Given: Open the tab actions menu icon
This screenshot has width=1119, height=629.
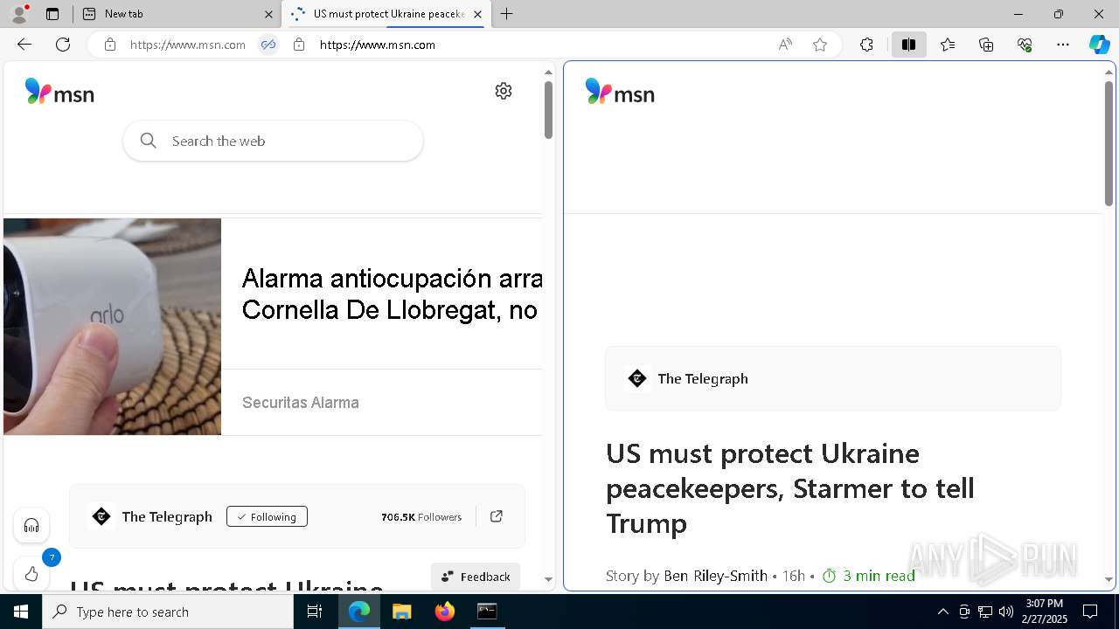Looking at the screenshot, I should tap(52, 14).
